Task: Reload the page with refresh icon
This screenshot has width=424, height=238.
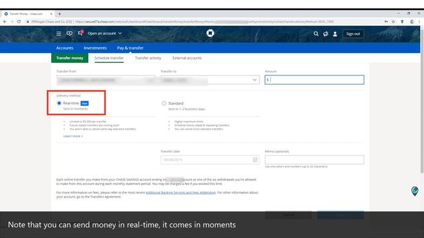Action: tap(19, 22)
